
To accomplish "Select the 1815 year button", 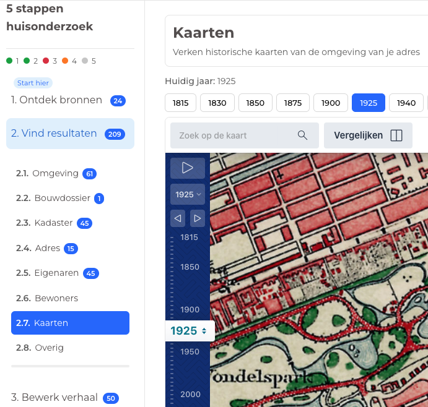I will [x=181, y=103].
